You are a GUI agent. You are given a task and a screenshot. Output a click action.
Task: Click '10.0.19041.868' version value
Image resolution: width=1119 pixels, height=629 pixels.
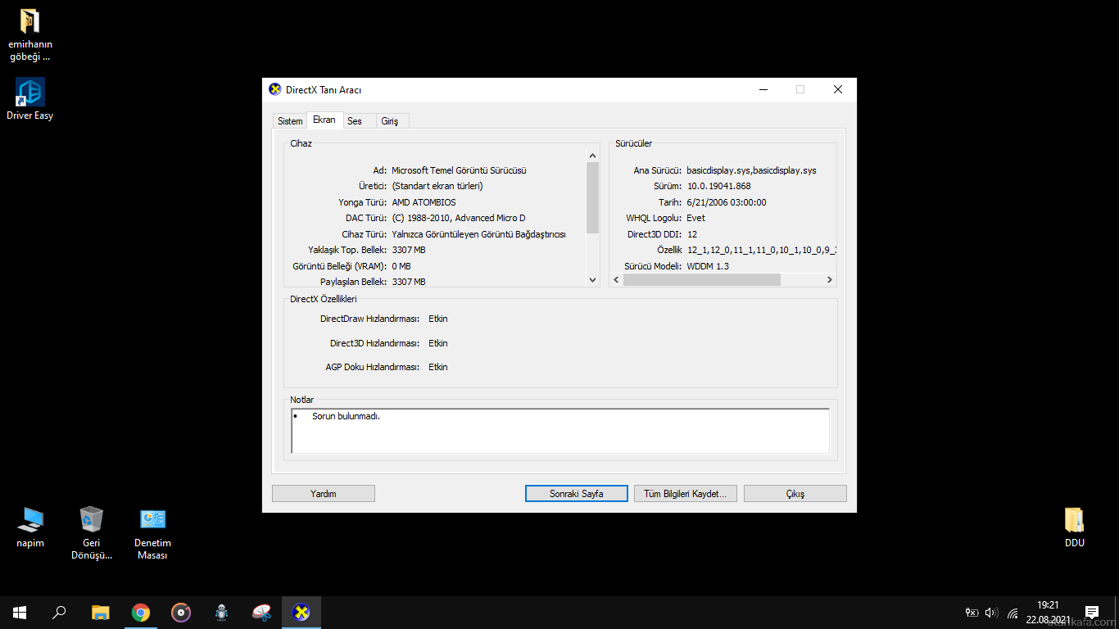718,186
